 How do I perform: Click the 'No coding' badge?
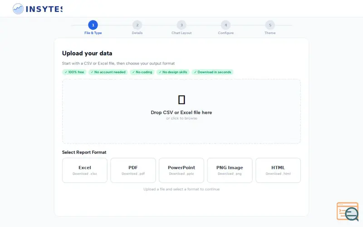click(x=142, y=72)
